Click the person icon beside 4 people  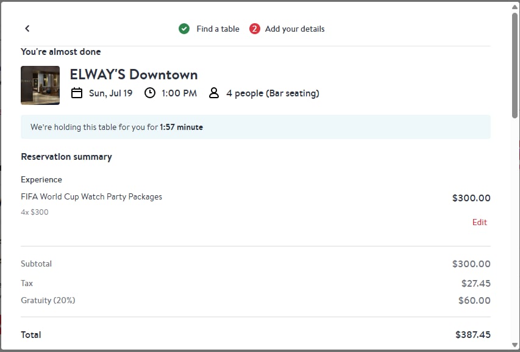[214, 93]
